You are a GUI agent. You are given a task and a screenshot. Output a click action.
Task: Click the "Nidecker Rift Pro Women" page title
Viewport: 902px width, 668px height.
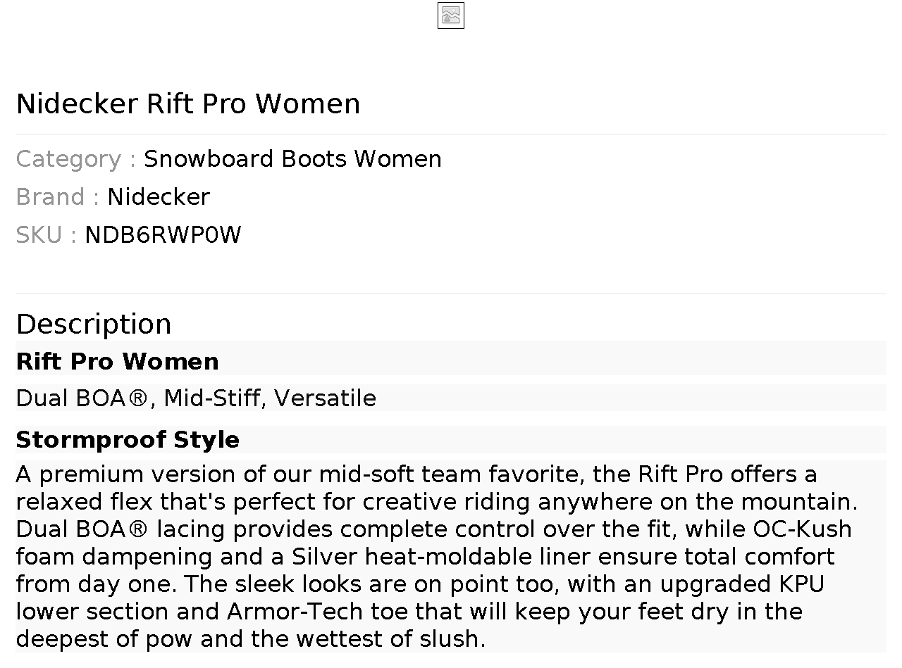(188, 103)
